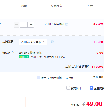Image resolution: width=108 pixels, height=107 pixels.
Task: Open the comment bubble beside the 店铺优惠 dropdown
Action: point(52,42)
